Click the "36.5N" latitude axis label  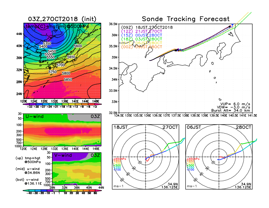pos(113,24)
